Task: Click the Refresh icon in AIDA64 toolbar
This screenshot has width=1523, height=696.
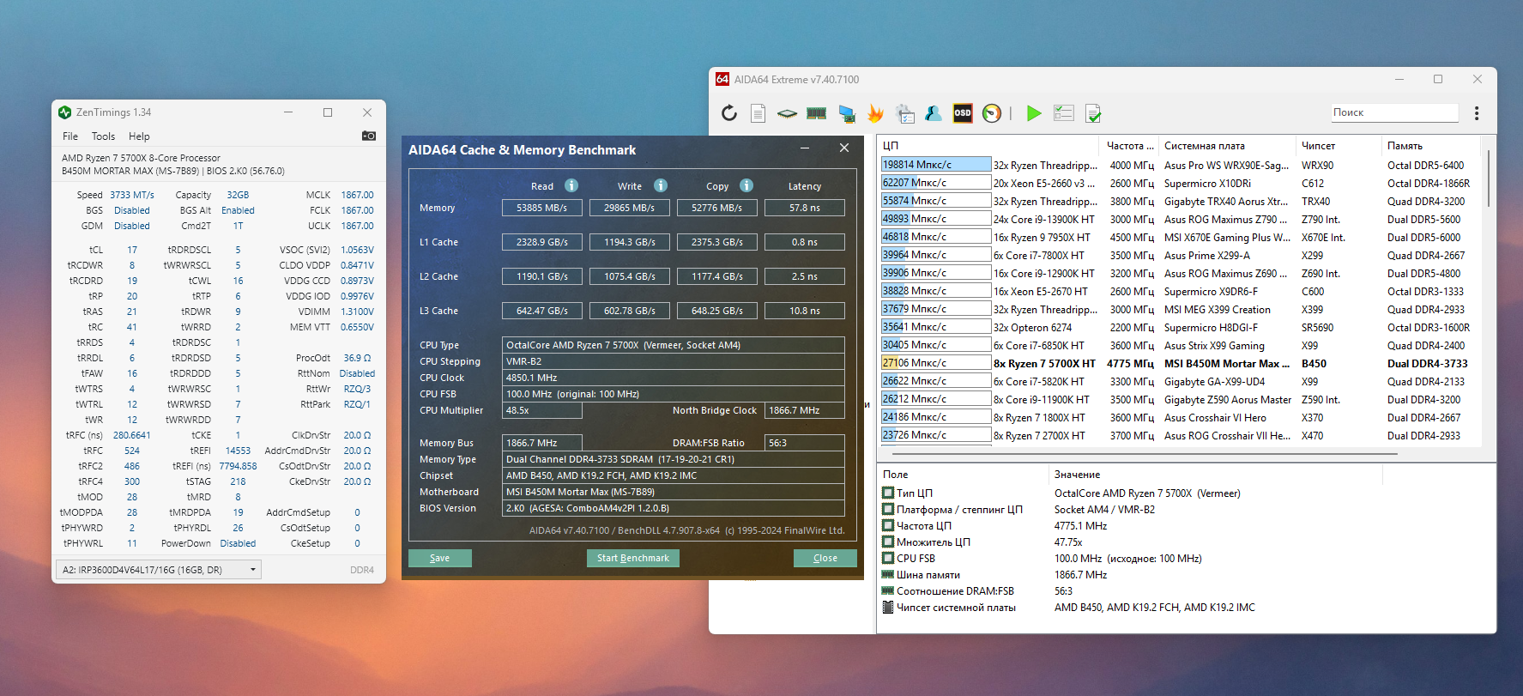Action: 729,113
